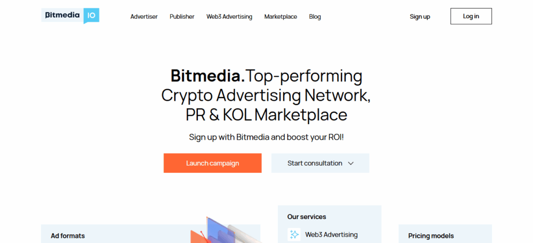Open the Publisher menu item
533x243 pixels.
[182, 17]
